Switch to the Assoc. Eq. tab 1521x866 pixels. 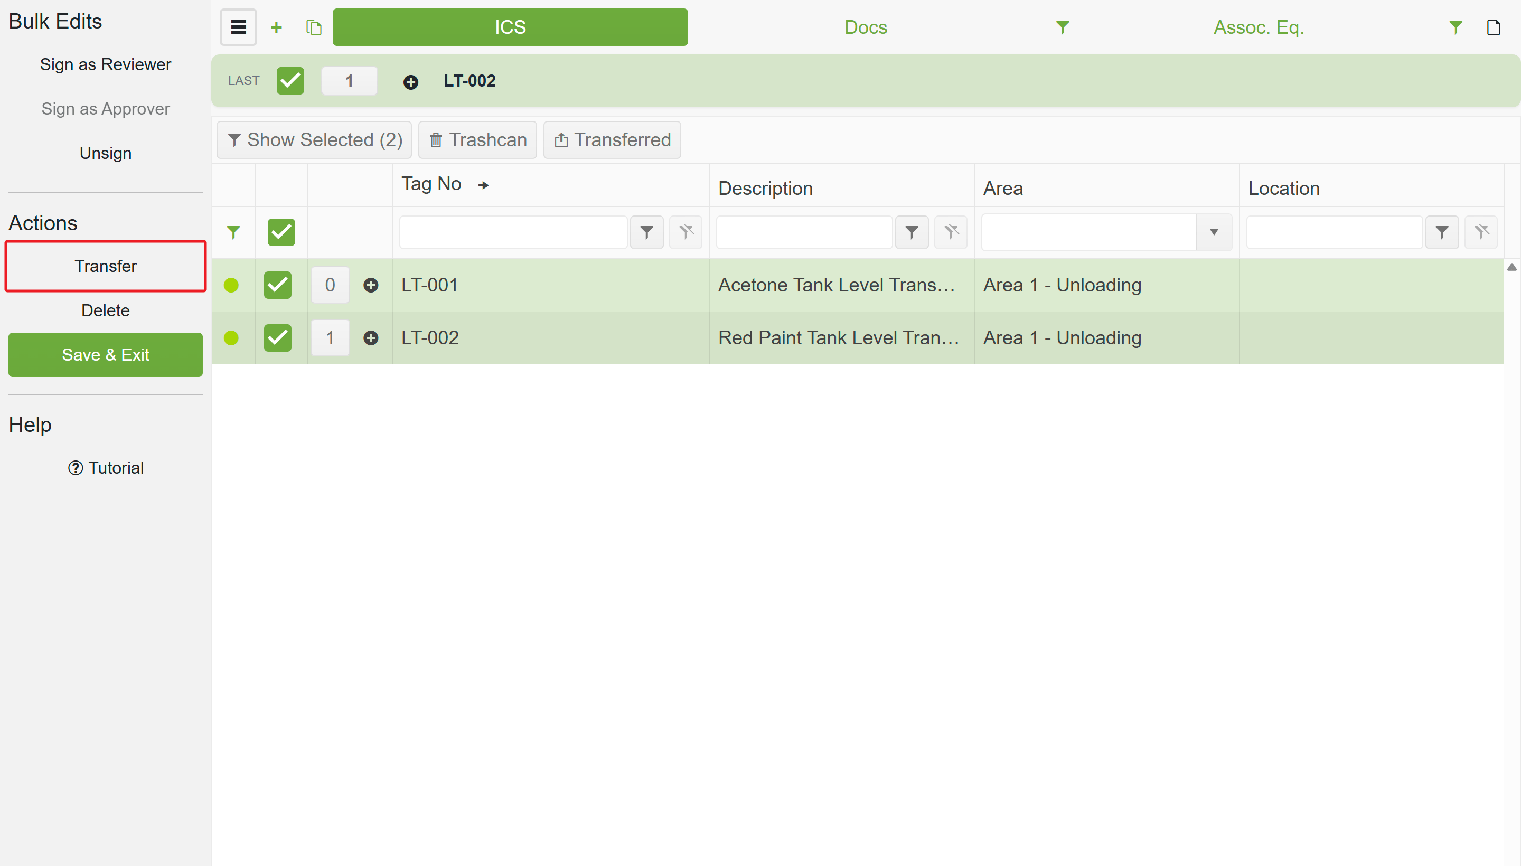pos(1259,27)
